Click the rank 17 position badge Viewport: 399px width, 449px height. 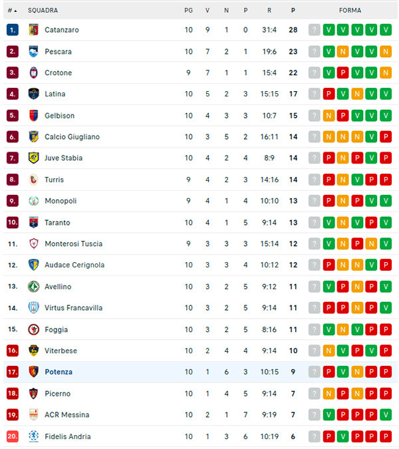click(x=13, y=372)
